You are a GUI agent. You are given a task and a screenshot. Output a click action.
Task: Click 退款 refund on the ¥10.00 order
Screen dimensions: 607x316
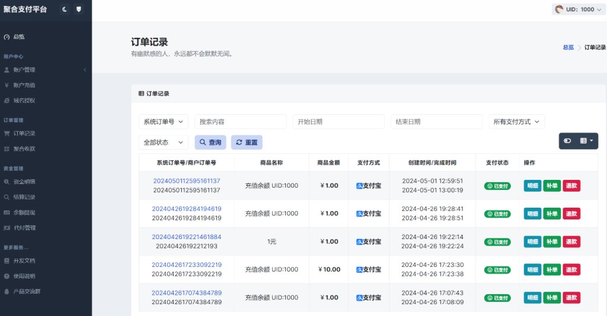pos(571,270)
